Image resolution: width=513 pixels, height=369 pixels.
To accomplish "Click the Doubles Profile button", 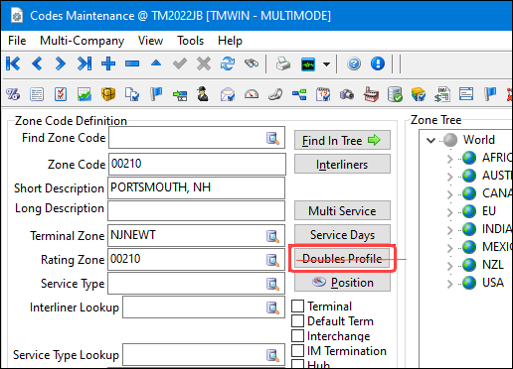I will (x=342, y=258).
